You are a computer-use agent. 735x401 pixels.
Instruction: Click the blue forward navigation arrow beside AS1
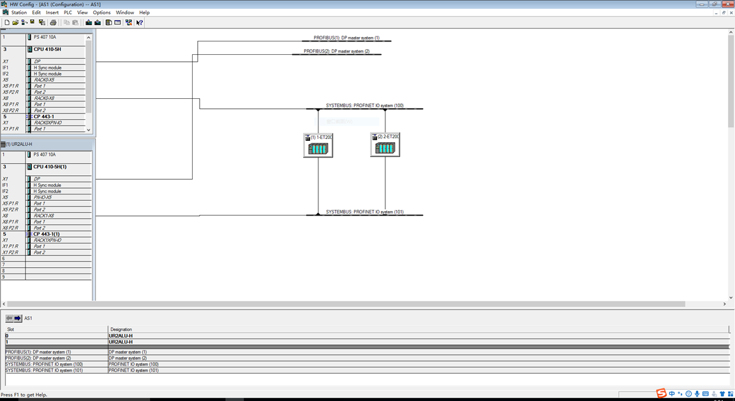[x=18, y=318]
